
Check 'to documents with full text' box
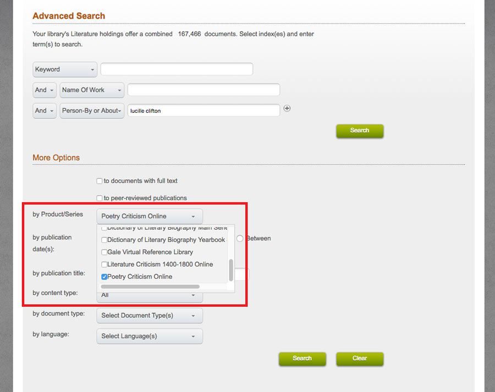click(100, 181)
